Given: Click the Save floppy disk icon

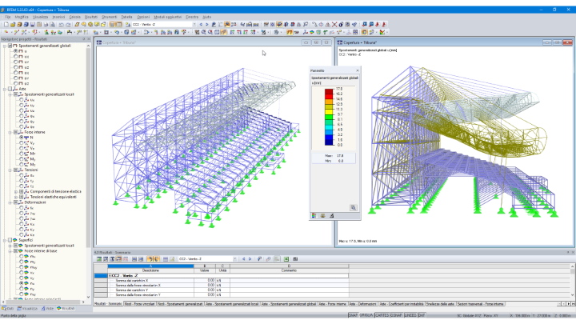Looking at the screenshot, I should (x=32, y=25).
